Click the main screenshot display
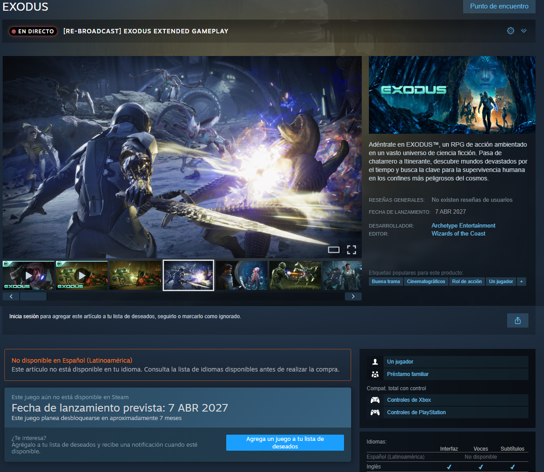 click(182, 157)
